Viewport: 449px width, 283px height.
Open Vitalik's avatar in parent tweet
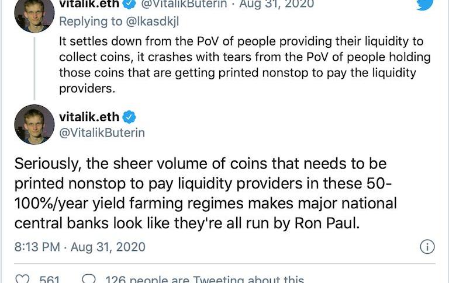click(x=34, y=15)
